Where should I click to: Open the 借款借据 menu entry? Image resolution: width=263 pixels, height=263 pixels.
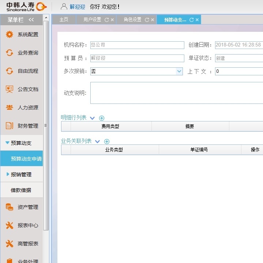tap(21, 190)
